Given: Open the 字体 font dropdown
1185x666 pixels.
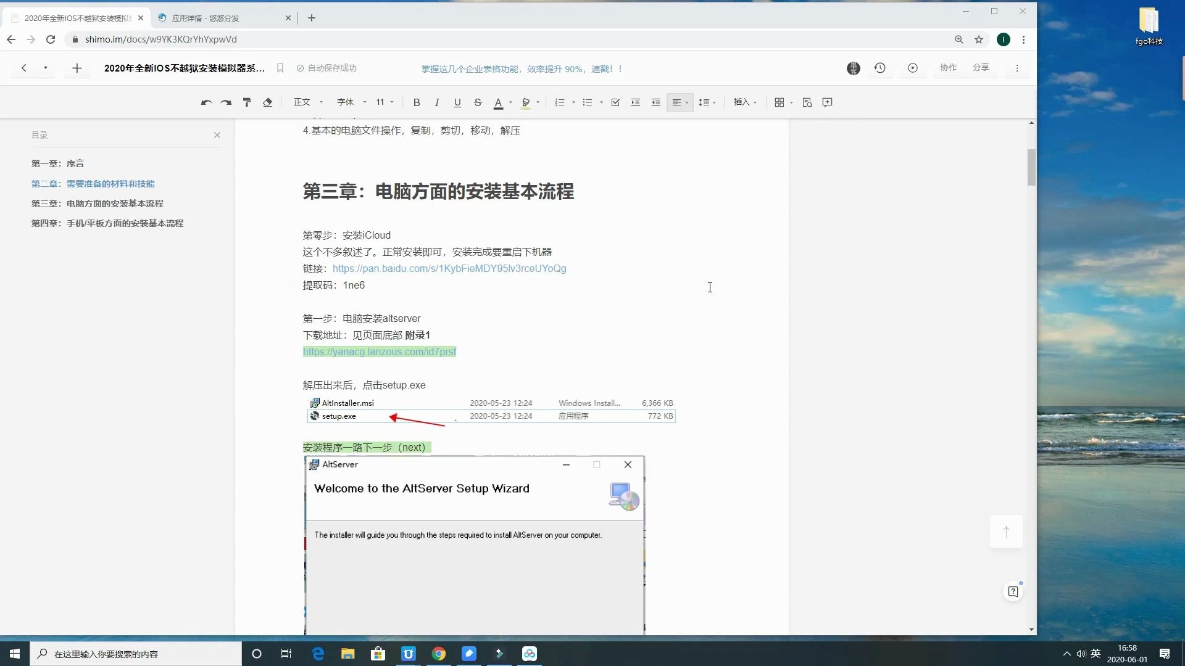Looking at the screenshot, I should click(x=352, y=102).
